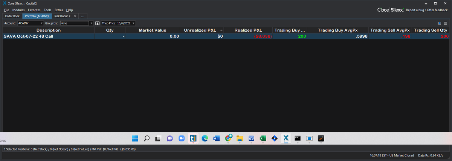This screenshot has height=161, width=452.
Task: Click the green Trading Buy quantity 200
Action: tap(302, 36)
